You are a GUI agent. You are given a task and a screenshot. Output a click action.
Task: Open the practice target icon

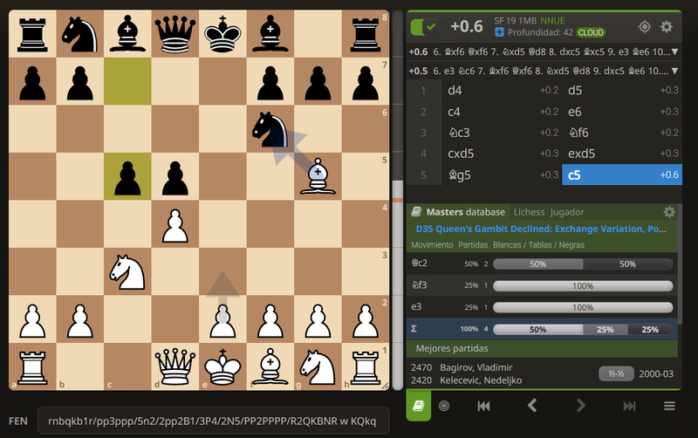click(x=444, y=406)
